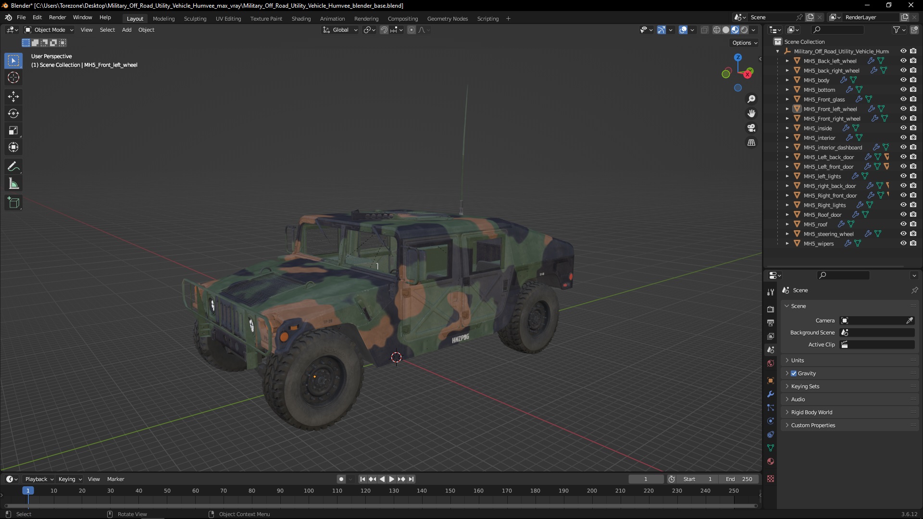Disable rendering of MH5_roof
This screenshot has width=923, height=519.
pyautogui.click(x=913, y=224)
